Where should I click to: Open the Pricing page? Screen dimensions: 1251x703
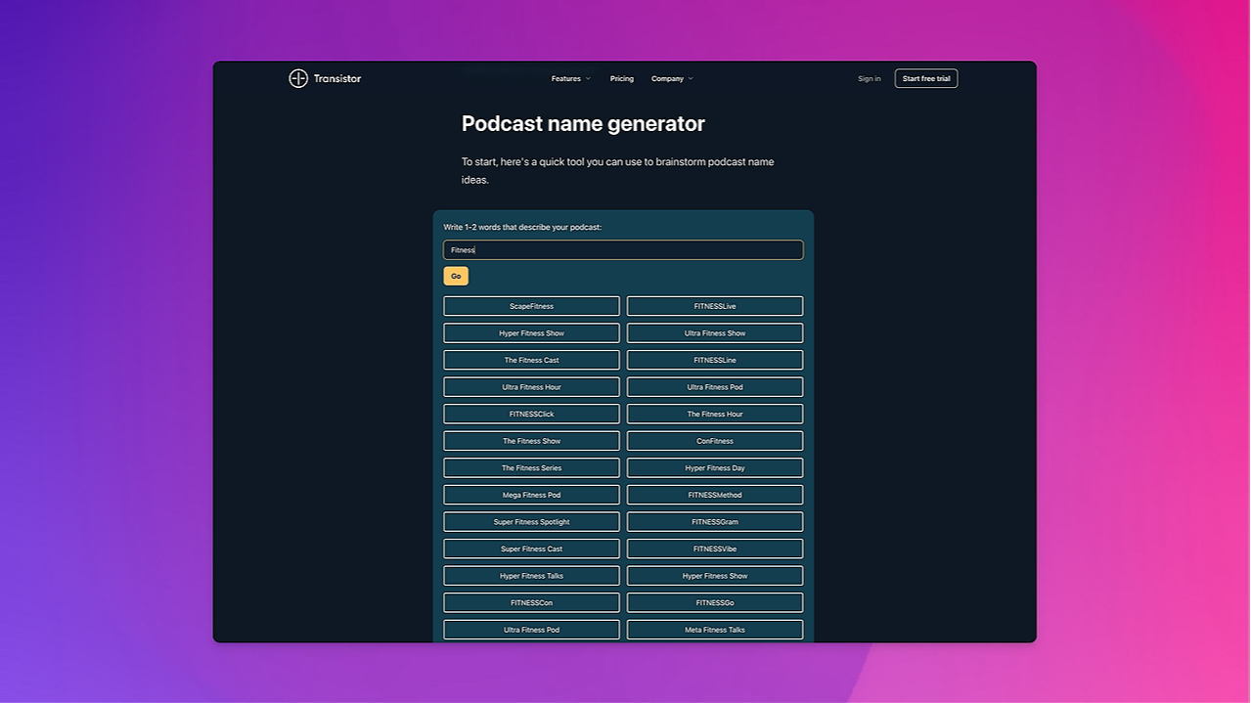coord(622,78)
